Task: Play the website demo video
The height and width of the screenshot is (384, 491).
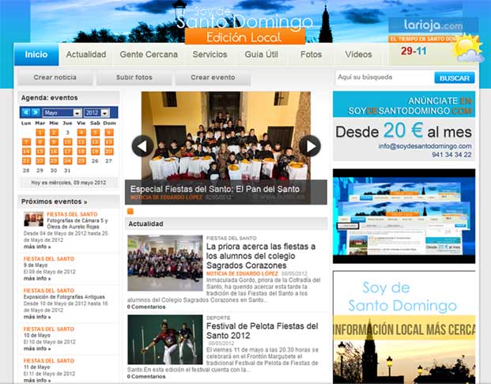Action: click(404, 216)
